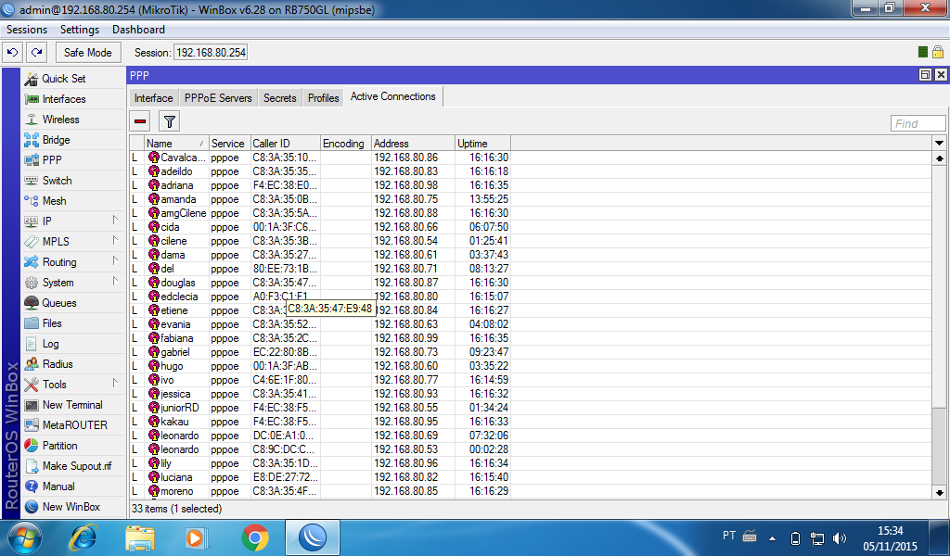Open the Dashboard menu
Screen dimensions: 950x556
138,30
